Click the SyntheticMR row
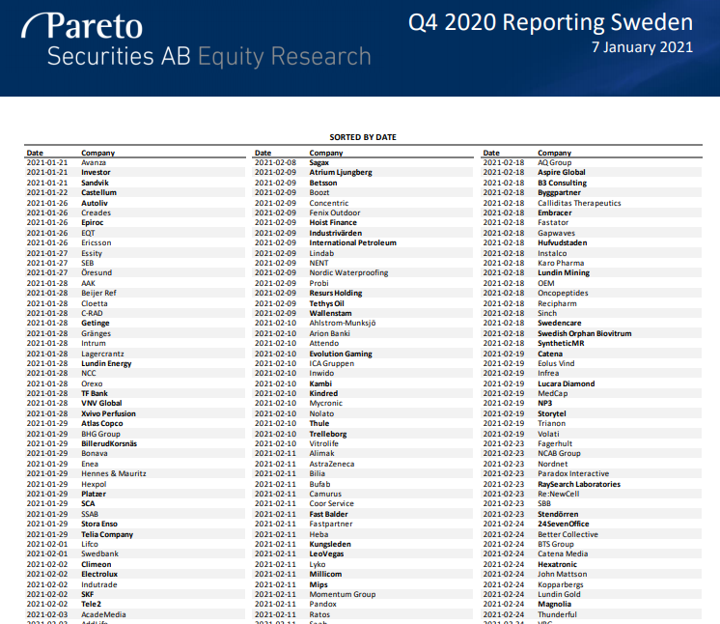This screenshot has height=624, width=720. 592,343
